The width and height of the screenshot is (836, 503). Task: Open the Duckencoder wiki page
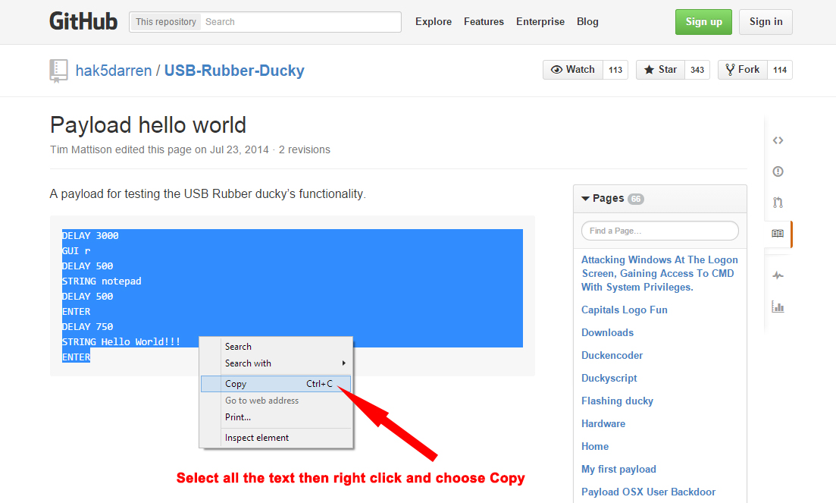(x=612, y=355)
